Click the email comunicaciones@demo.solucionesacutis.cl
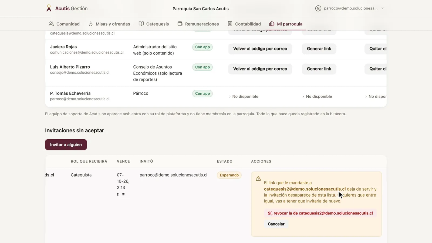Viewport: 432px width, 243px height. click(87, 52)
